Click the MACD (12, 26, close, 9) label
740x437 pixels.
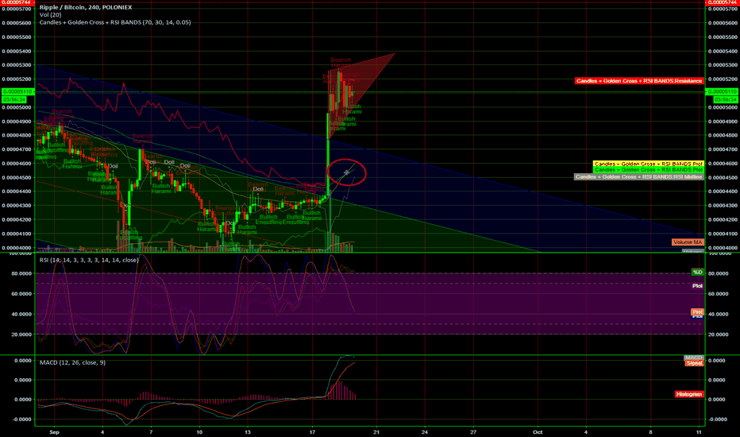tap(73, 362)
